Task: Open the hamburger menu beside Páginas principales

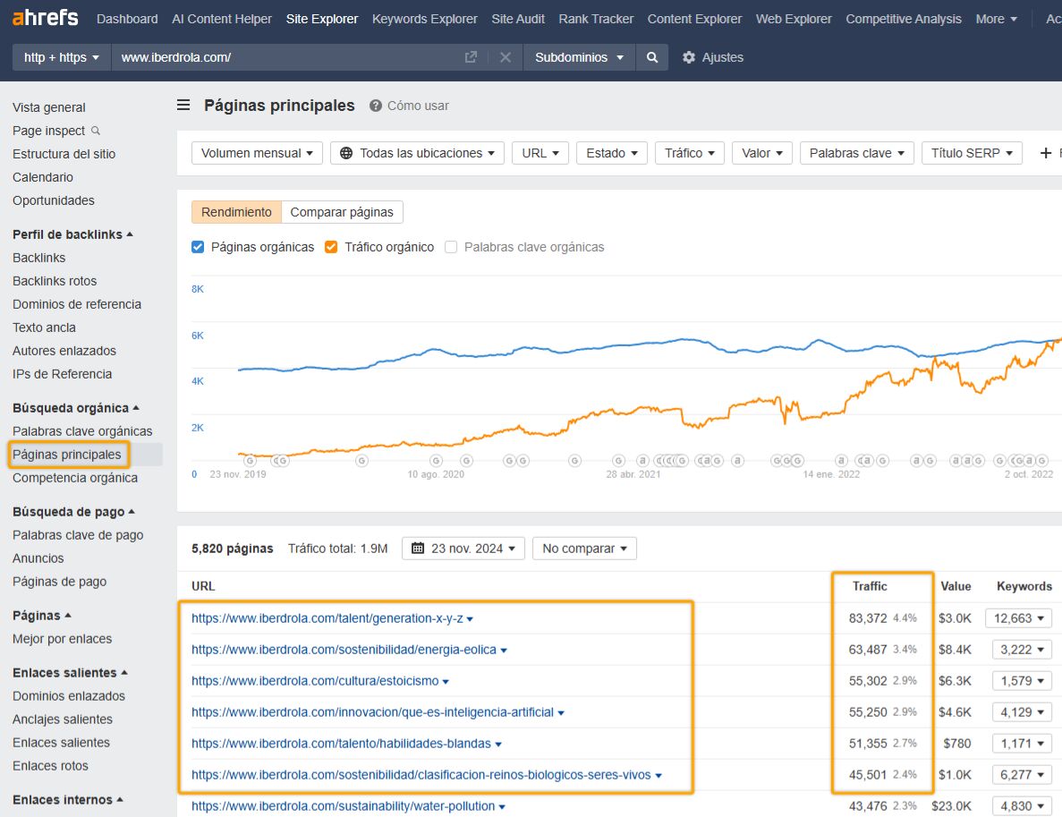Action: click(183, 105)
